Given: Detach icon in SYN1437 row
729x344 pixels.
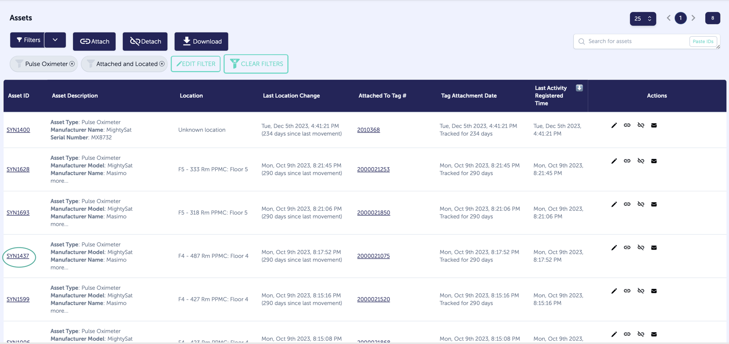Looking at the screenshot, I should tap(640, 248).
